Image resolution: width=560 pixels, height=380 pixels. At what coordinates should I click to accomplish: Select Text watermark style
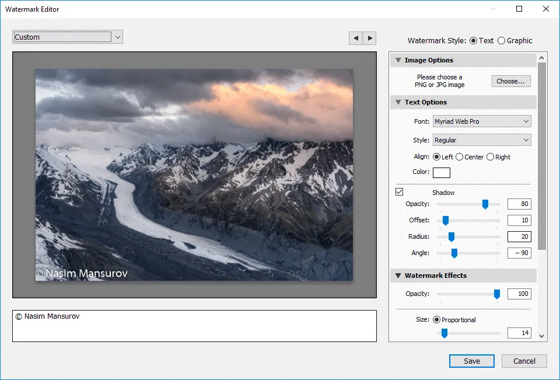(473, 41)
